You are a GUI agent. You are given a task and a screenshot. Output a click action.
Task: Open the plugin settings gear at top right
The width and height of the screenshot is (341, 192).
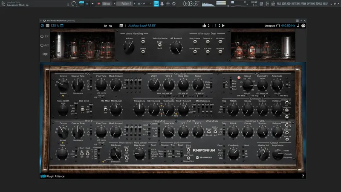(x=303, y=26)
